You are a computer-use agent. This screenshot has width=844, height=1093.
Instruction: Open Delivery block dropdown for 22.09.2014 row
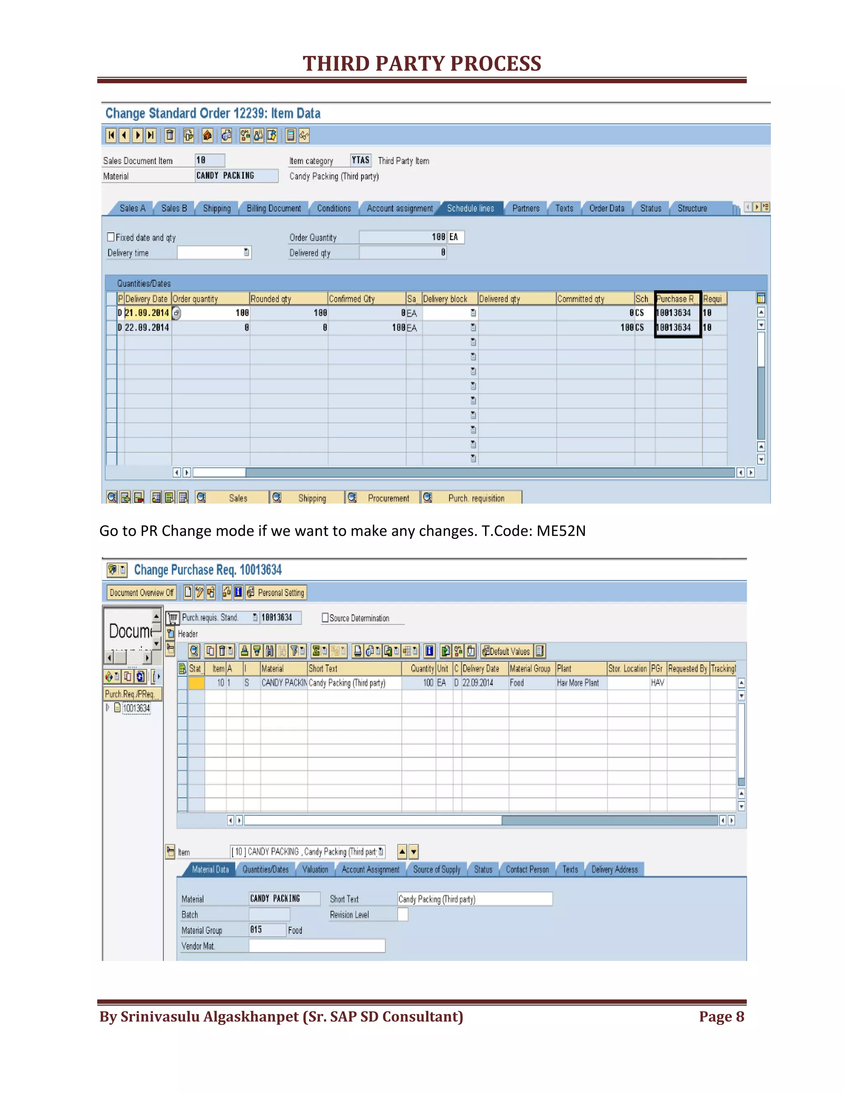click(x=473, y=327)
